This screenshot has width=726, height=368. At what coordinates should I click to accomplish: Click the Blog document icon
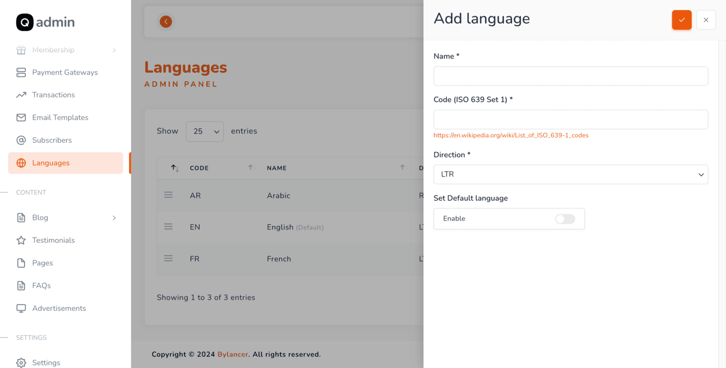point(21,218)
